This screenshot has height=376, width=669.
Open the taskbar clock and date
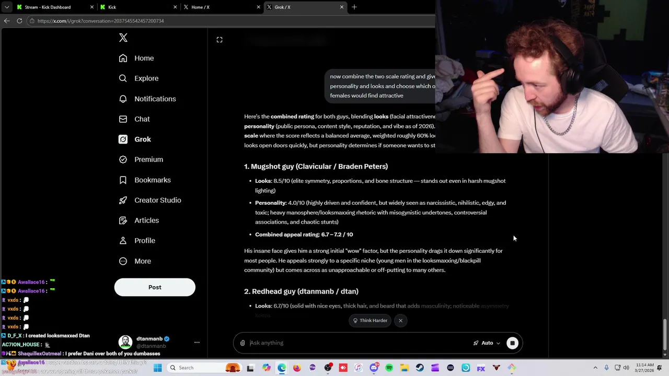pos(643,368)
